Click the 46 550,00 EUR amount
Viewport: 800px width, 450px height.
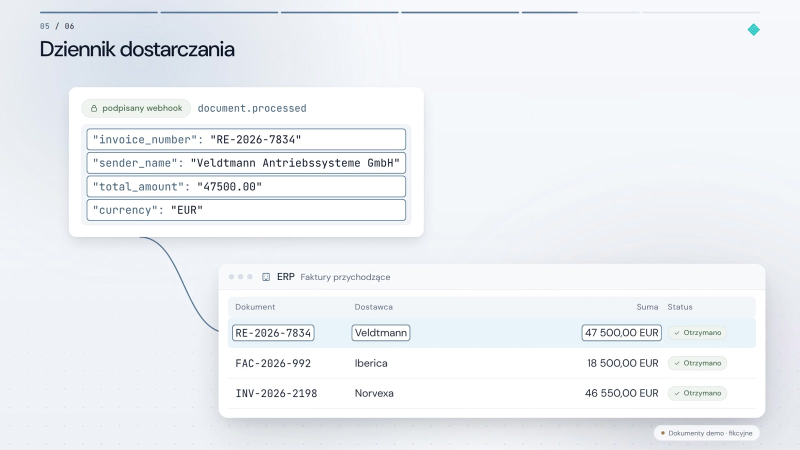pyautogui.click(x=621, y=393)
